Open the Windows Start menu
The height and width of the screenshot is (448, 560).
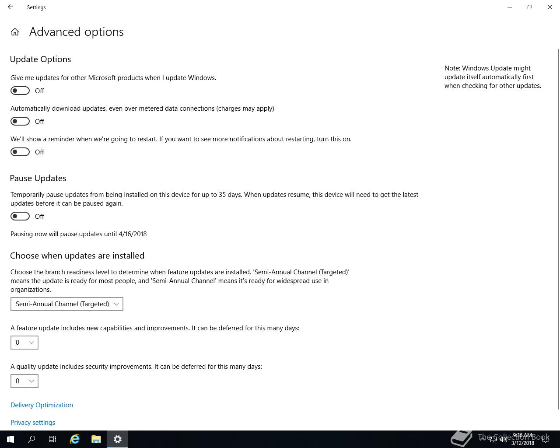coord(10,439)
